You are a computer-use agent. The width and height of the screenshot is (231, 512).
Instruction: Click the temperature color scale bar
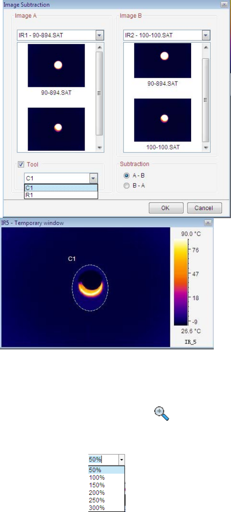[181, 282]
